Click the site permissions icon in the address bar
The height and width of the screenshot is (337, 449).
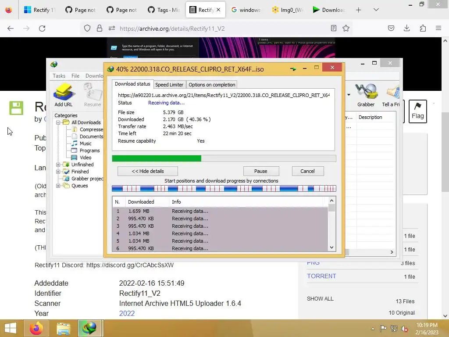coord(112,28)
